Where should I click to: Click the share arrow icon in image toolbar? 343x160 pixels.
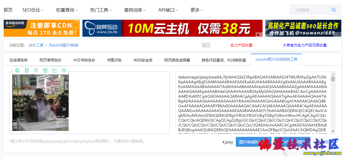pyautogui.click(x=55, y=70)
